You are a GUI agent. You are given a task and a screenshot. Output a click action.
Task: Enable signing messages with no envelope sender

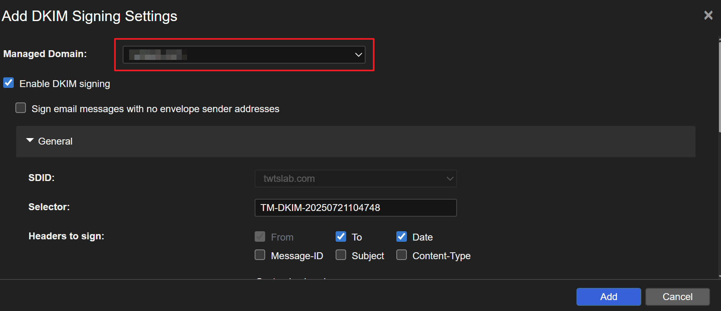tap(21, 108)
